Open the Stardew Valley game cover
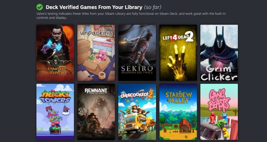The width and height of the screenshot is (267, 142). pos(178,112)
